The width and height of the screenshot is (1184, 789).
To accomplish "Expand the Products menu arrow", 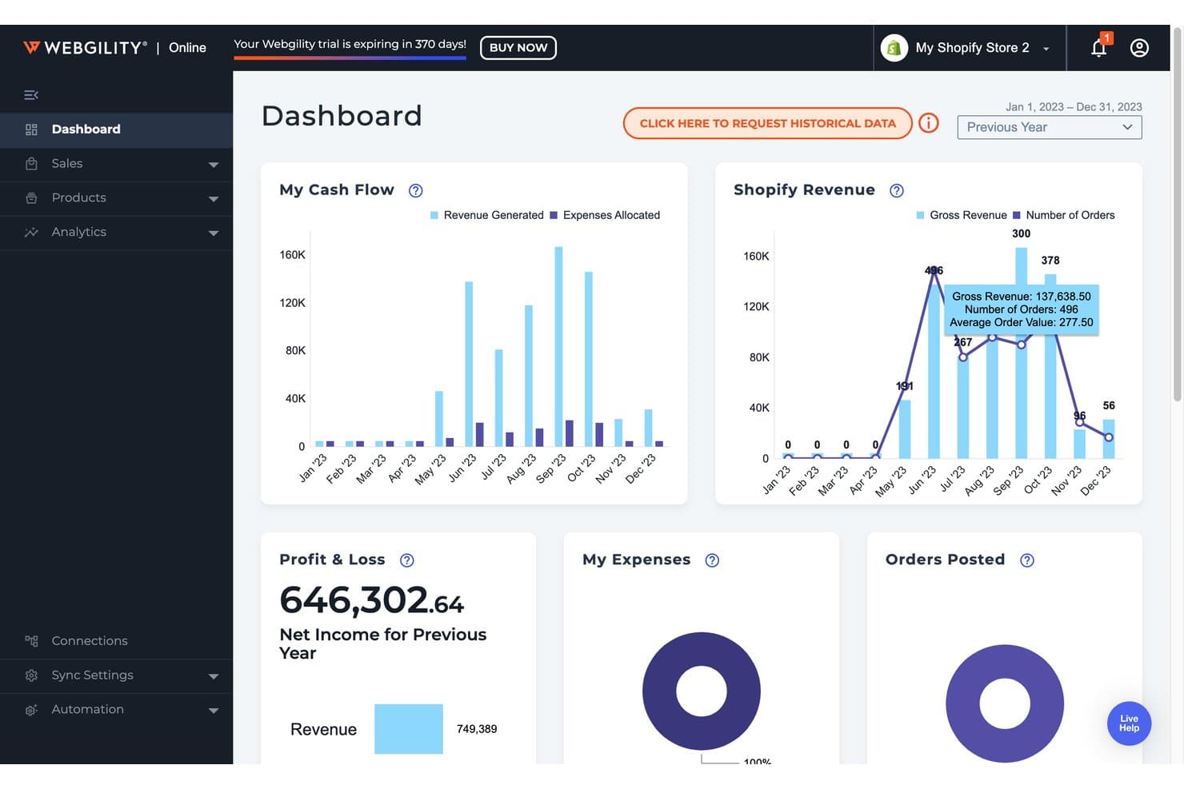I will [214, 199].
